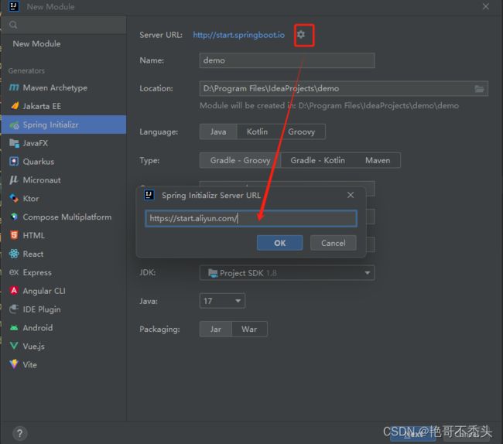503x444 pixels.
Task: Choose Maven build type
Action: (378, 160)
